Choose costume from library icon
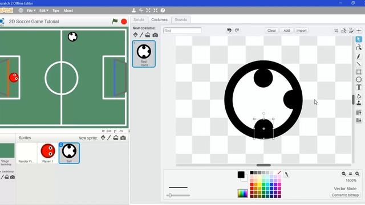The height and width of the screenshot is (205, 365). point(136,35)
